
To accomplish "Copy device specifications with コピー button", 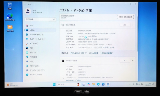I will coord(125,25).
